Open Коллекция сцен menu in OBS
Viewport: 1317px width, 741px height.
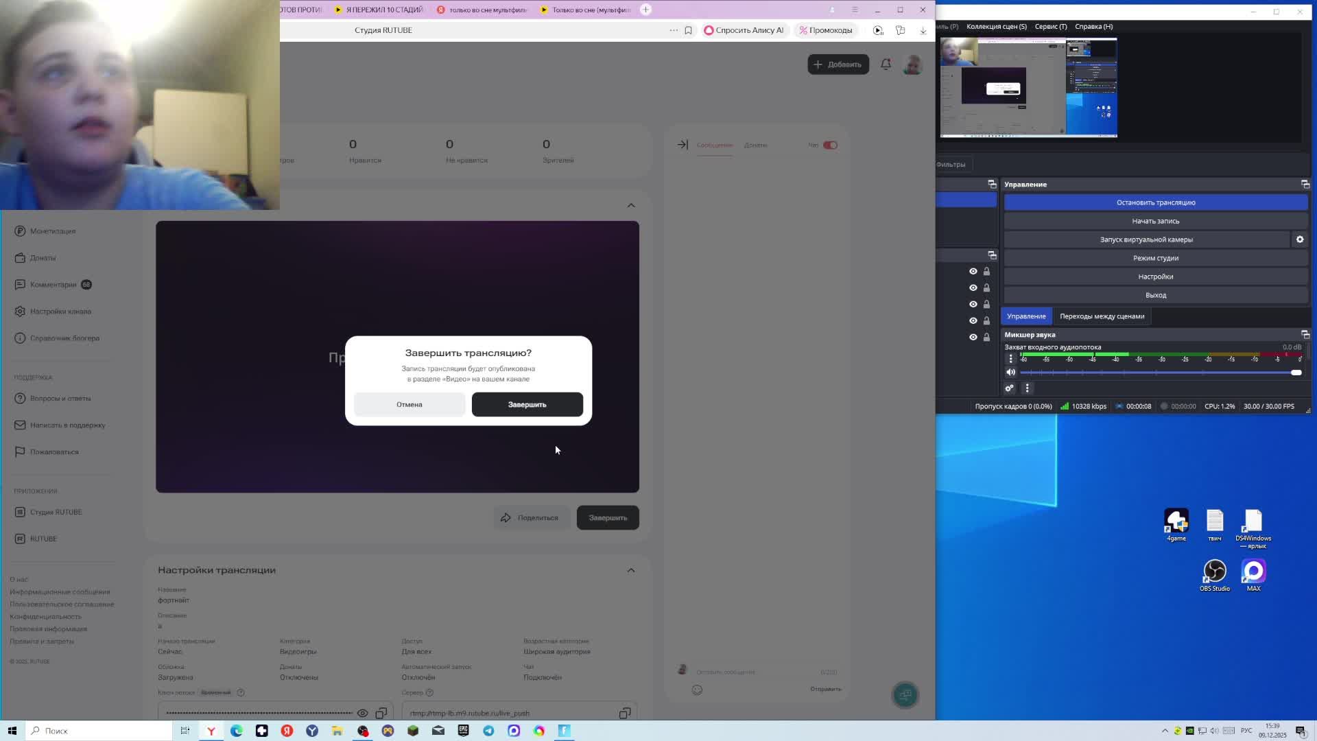996,27
